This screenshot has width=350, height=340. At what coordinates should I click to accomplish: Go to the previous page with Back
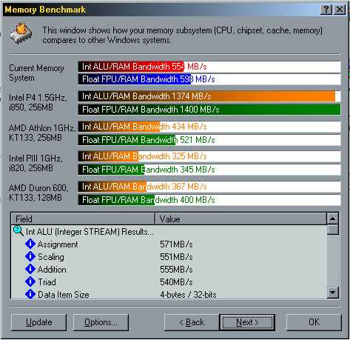click(192, 322)
